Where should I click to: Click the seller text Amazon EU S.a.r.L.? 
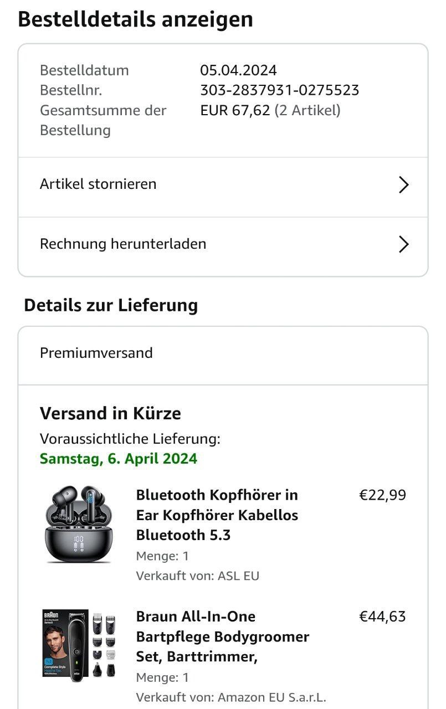(x=271, y=697)
